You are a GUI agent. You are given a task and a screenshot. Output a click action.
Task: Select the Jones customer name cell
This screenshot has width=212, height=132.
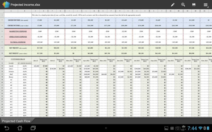(x=11, y=69)
